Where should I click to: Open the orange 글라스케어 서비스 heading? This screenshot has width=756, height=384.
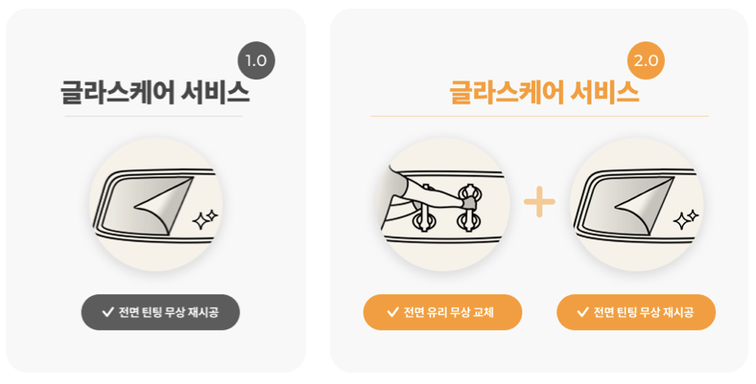pyautogui.click(x=544, y=92)
